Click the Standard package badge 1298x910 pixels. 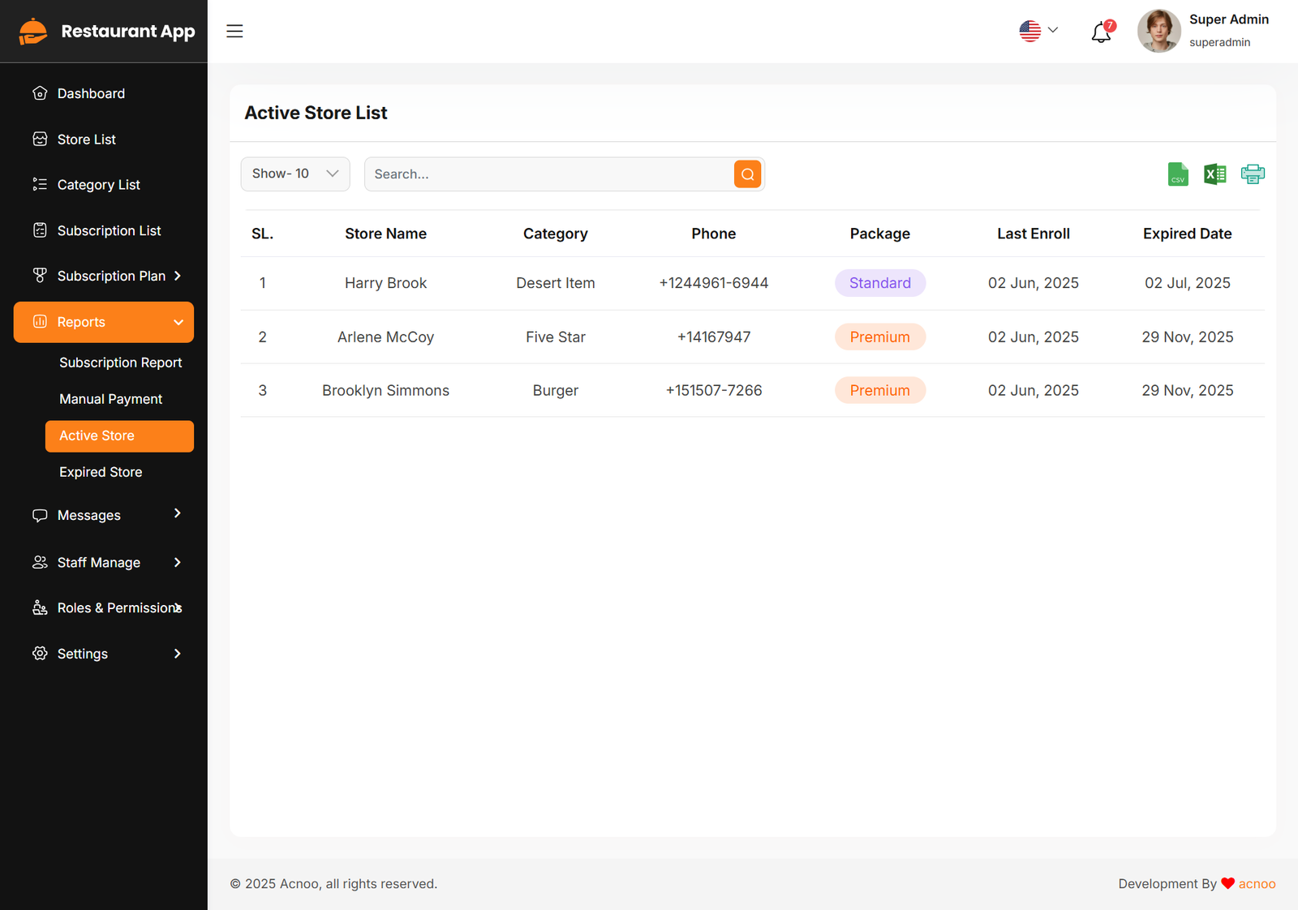coord(879,283)
